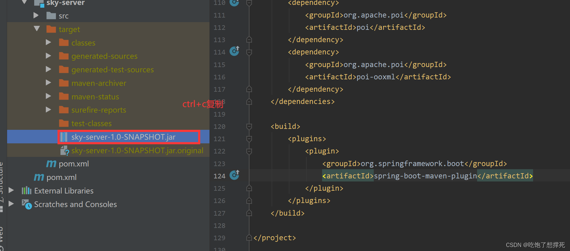Screen dimensions: 570x251
Task: Click the External Libraries icon
Action: [x=26, y=191]
